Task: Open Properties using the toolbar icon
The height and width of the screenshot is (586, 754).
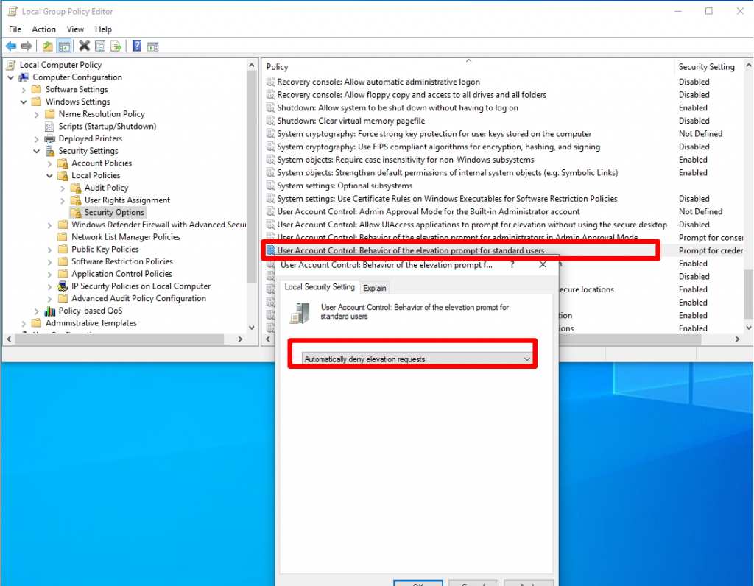Action: [x=99, y=46]
